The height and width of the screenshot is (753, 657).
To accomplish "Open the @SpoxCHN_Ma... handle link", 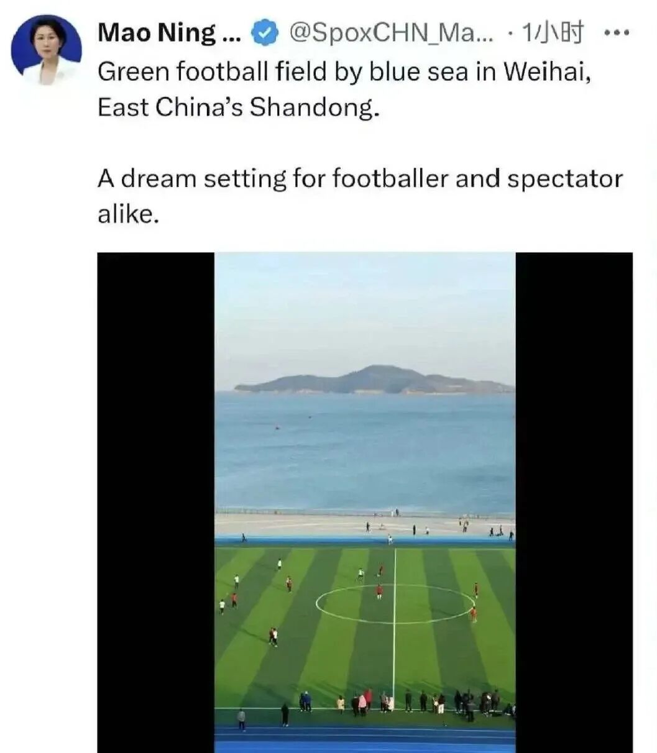I will 392,33.
